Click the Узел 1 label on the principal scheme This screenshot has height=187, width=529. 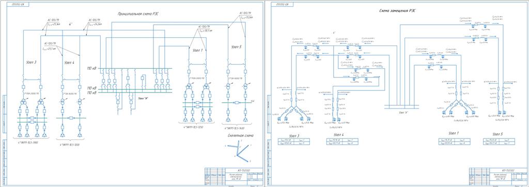[197, 51]
